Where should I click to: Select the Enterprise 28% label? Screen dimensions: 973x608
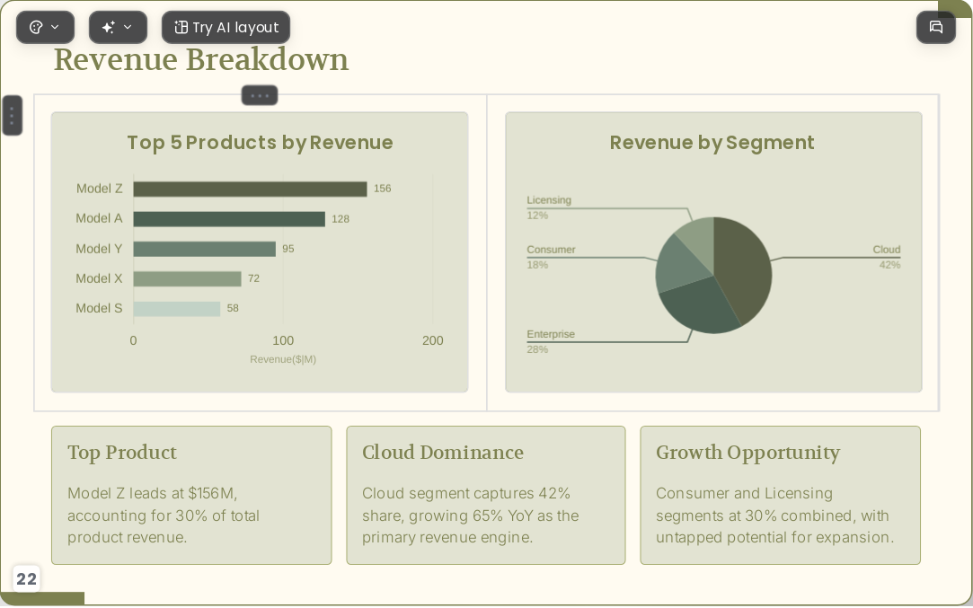(551, 341)
